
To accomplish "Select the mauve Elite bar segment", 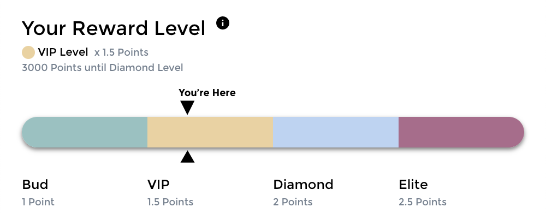I will 461,132.
